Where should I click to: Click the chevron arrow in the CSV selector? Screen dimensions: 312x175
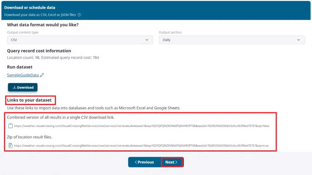147,40
